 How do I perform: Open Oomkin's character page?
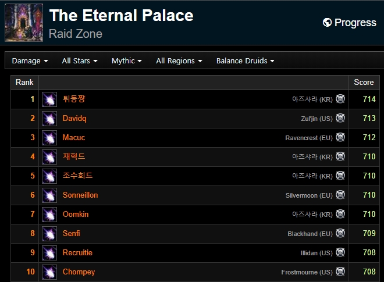[76, 214]
